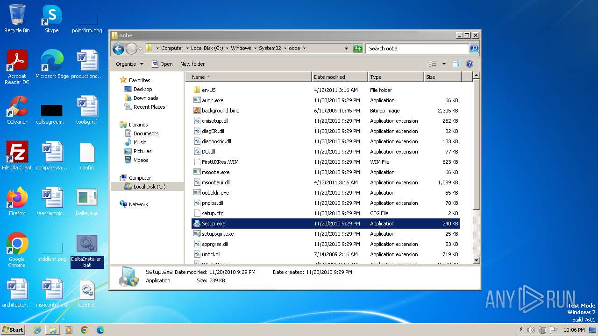Click the refresh button beside address bar

click(358, 49)
